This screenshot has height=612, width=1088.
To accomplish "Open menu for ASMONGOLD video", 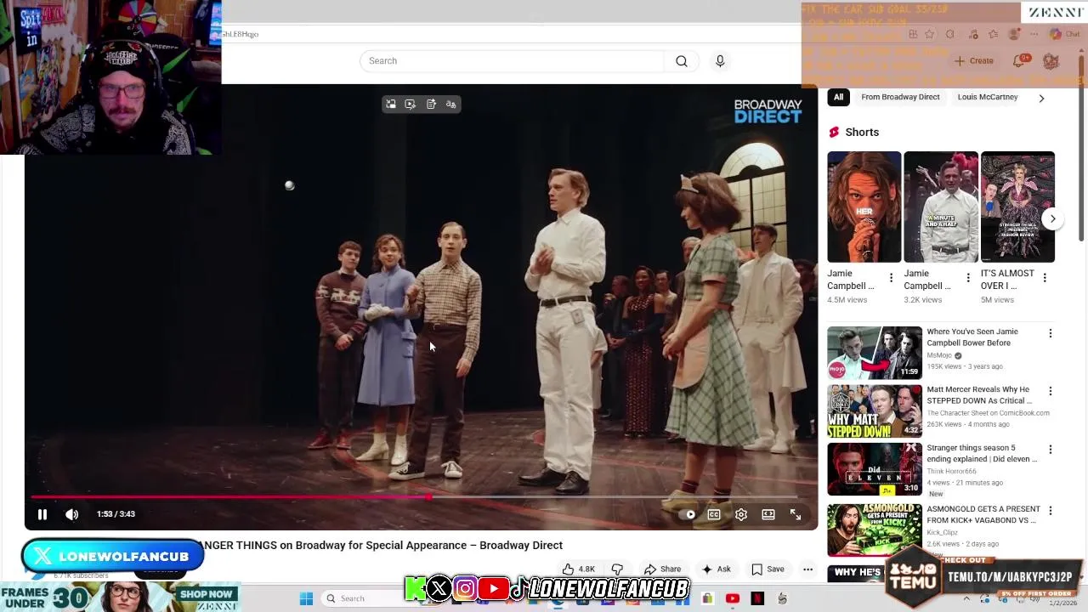I will pyautogui.click(x=1051, y=511).
